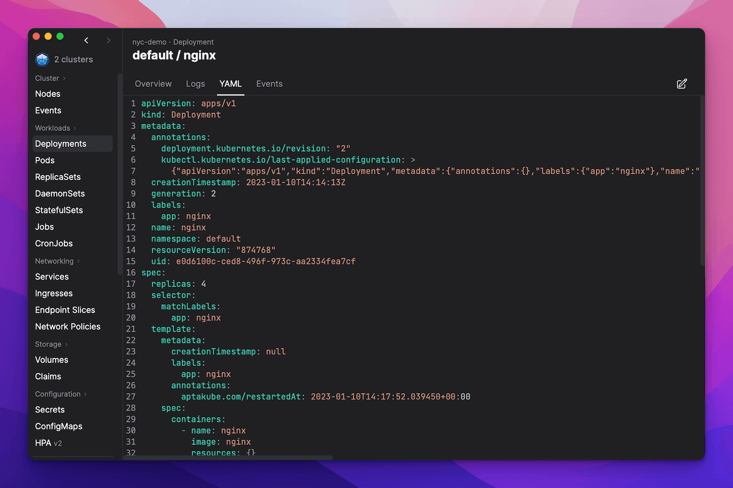Select ConfigMaps in the sidebar

(x=58, y=426)
